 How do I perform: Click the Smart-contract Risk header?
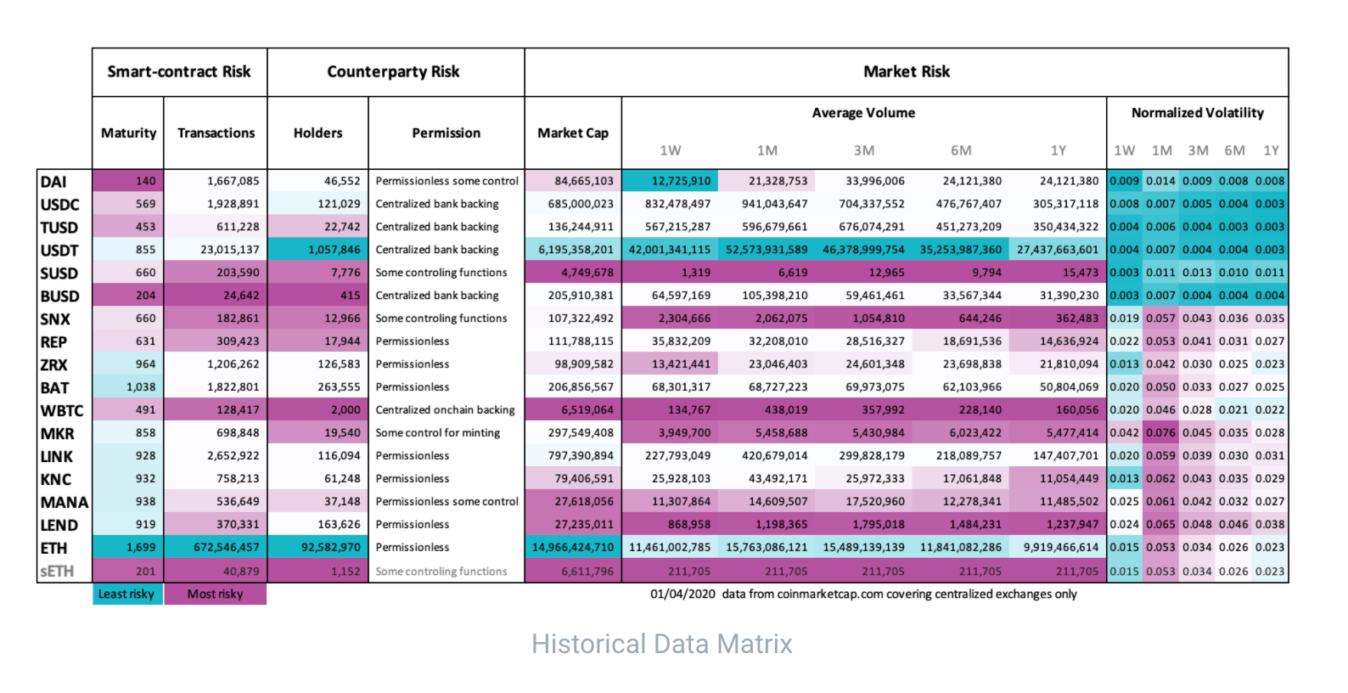(179, 72)
